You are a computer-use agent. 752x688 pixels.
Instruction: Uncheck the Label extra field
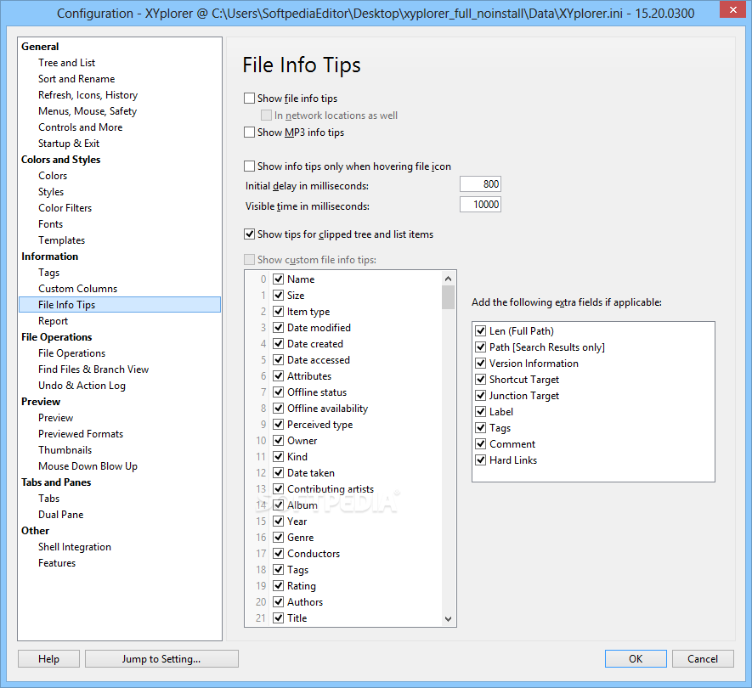[481, 412]
